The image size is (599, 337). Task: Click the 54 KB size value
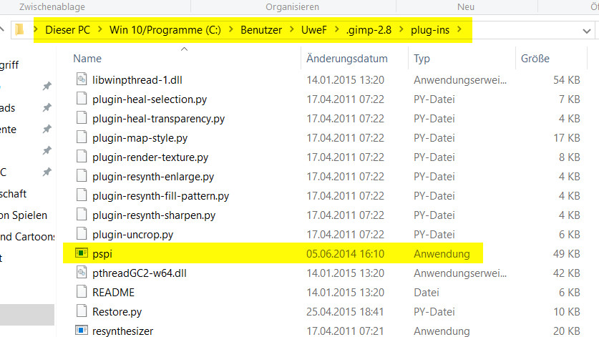[x=567, y=80]
